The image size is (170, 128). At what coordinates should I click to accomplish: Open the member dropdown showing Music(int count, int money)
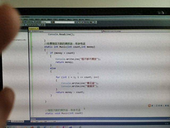(x=133, y=31)
